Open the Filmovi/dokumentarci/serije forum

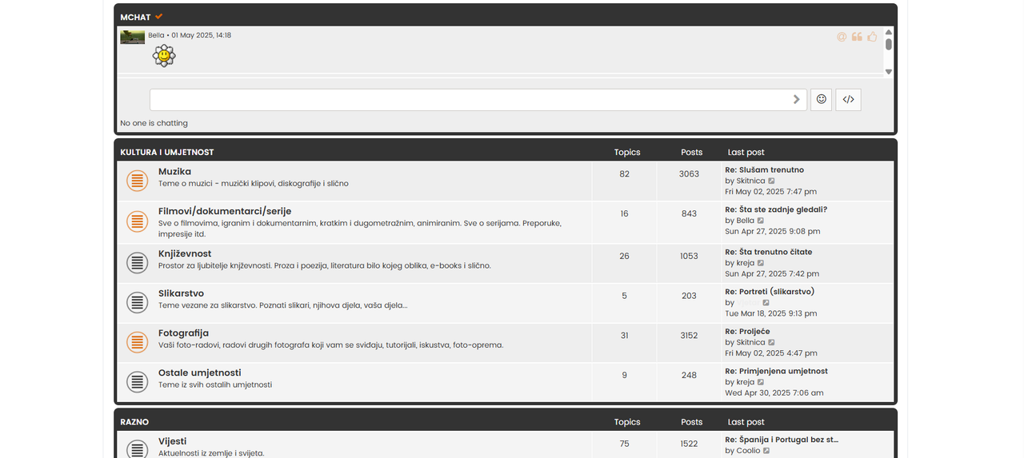(x=225, y=211)
